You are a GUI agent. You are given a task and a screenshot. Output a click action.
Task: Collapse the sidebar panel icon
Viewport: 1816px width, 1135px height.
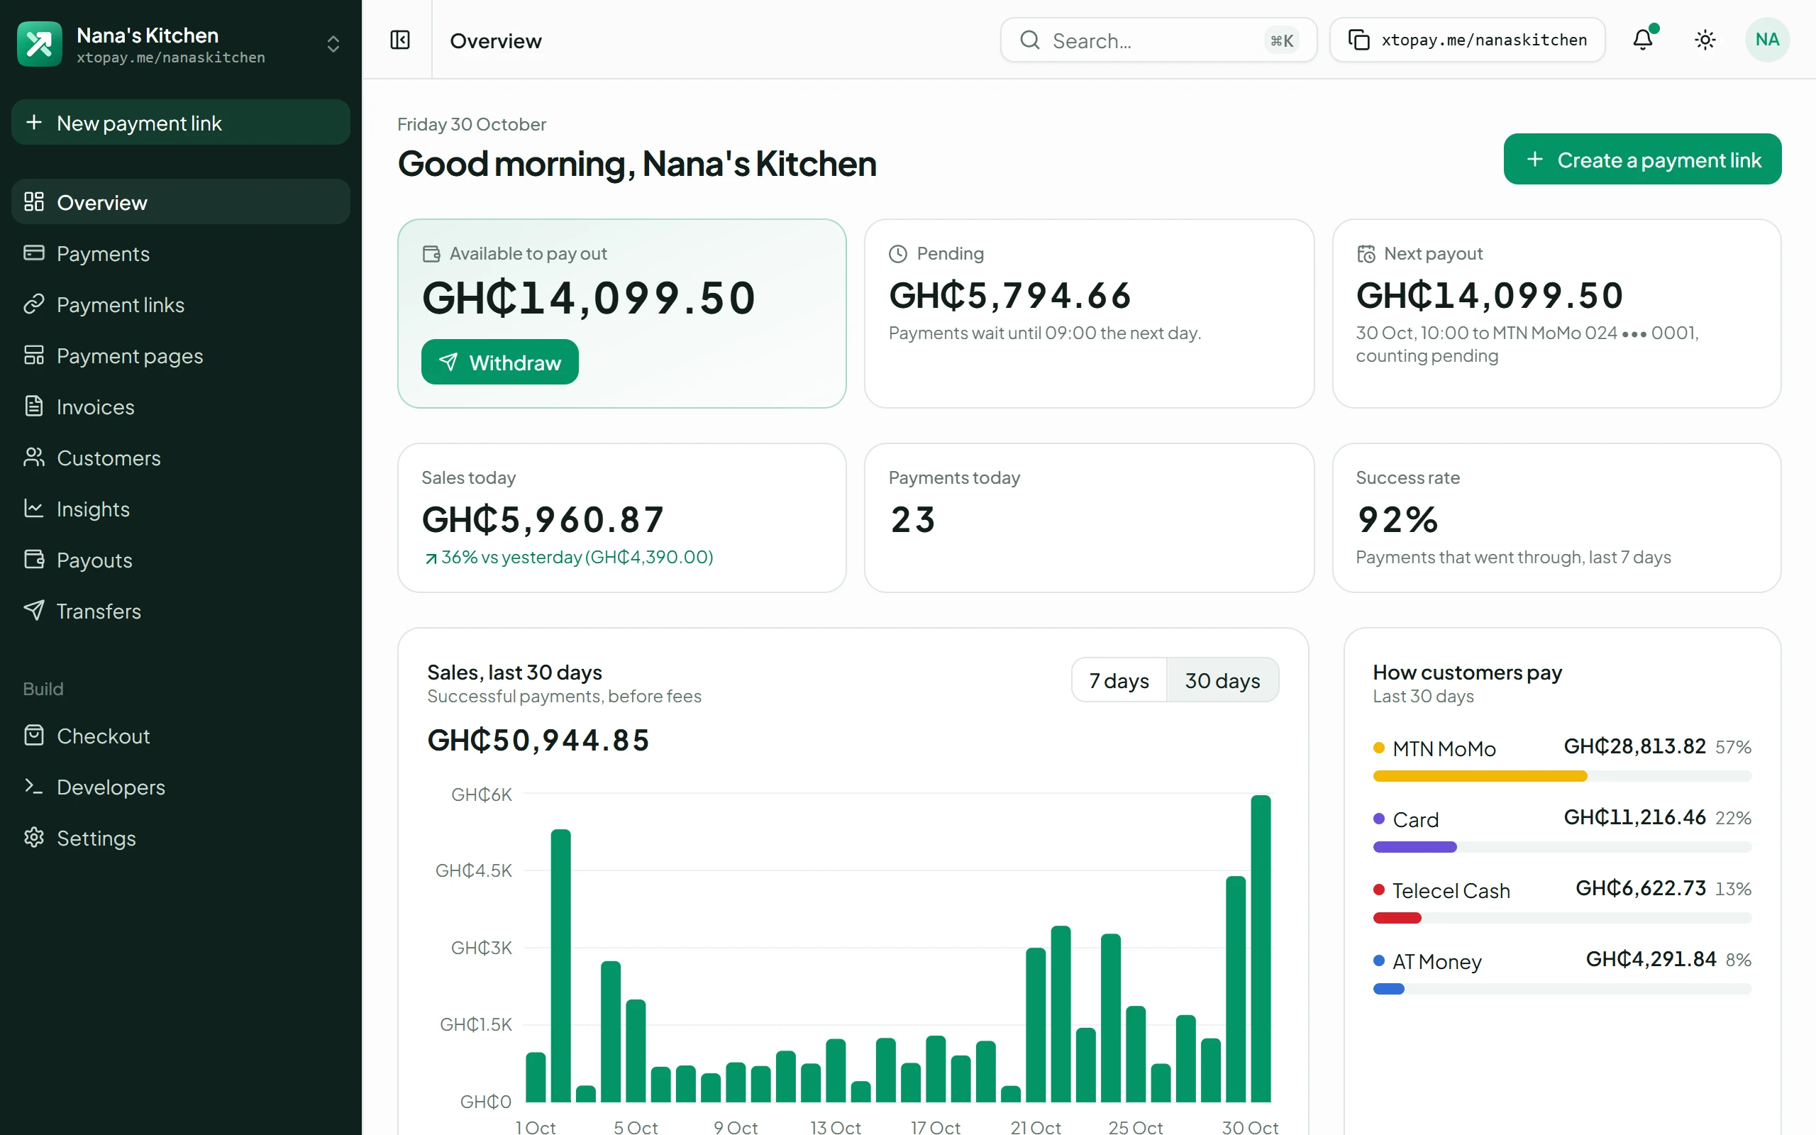(400, 40)
